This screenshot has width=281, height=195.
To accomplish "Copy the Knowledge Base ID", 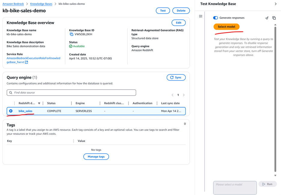I will pyautogui.click(x=71, y=34).
